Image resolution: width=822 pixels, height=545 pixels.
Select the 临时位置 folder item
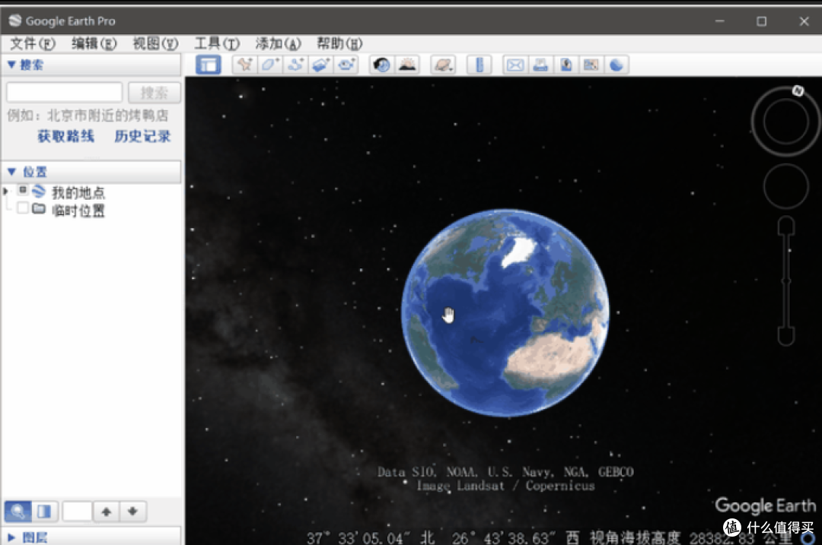click(78, 211)
